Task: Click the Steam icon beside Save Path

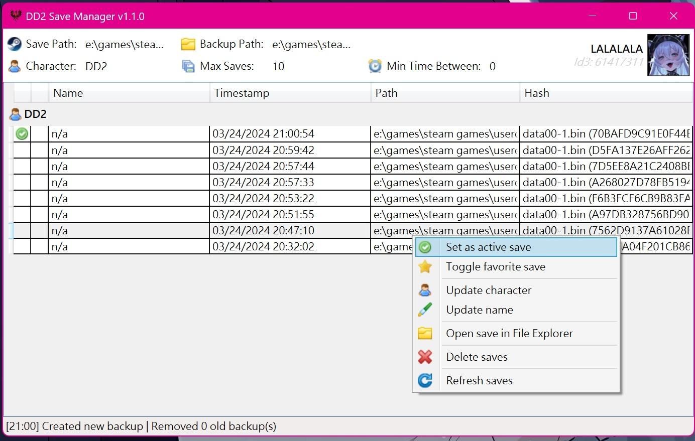Action: point(15,44)
